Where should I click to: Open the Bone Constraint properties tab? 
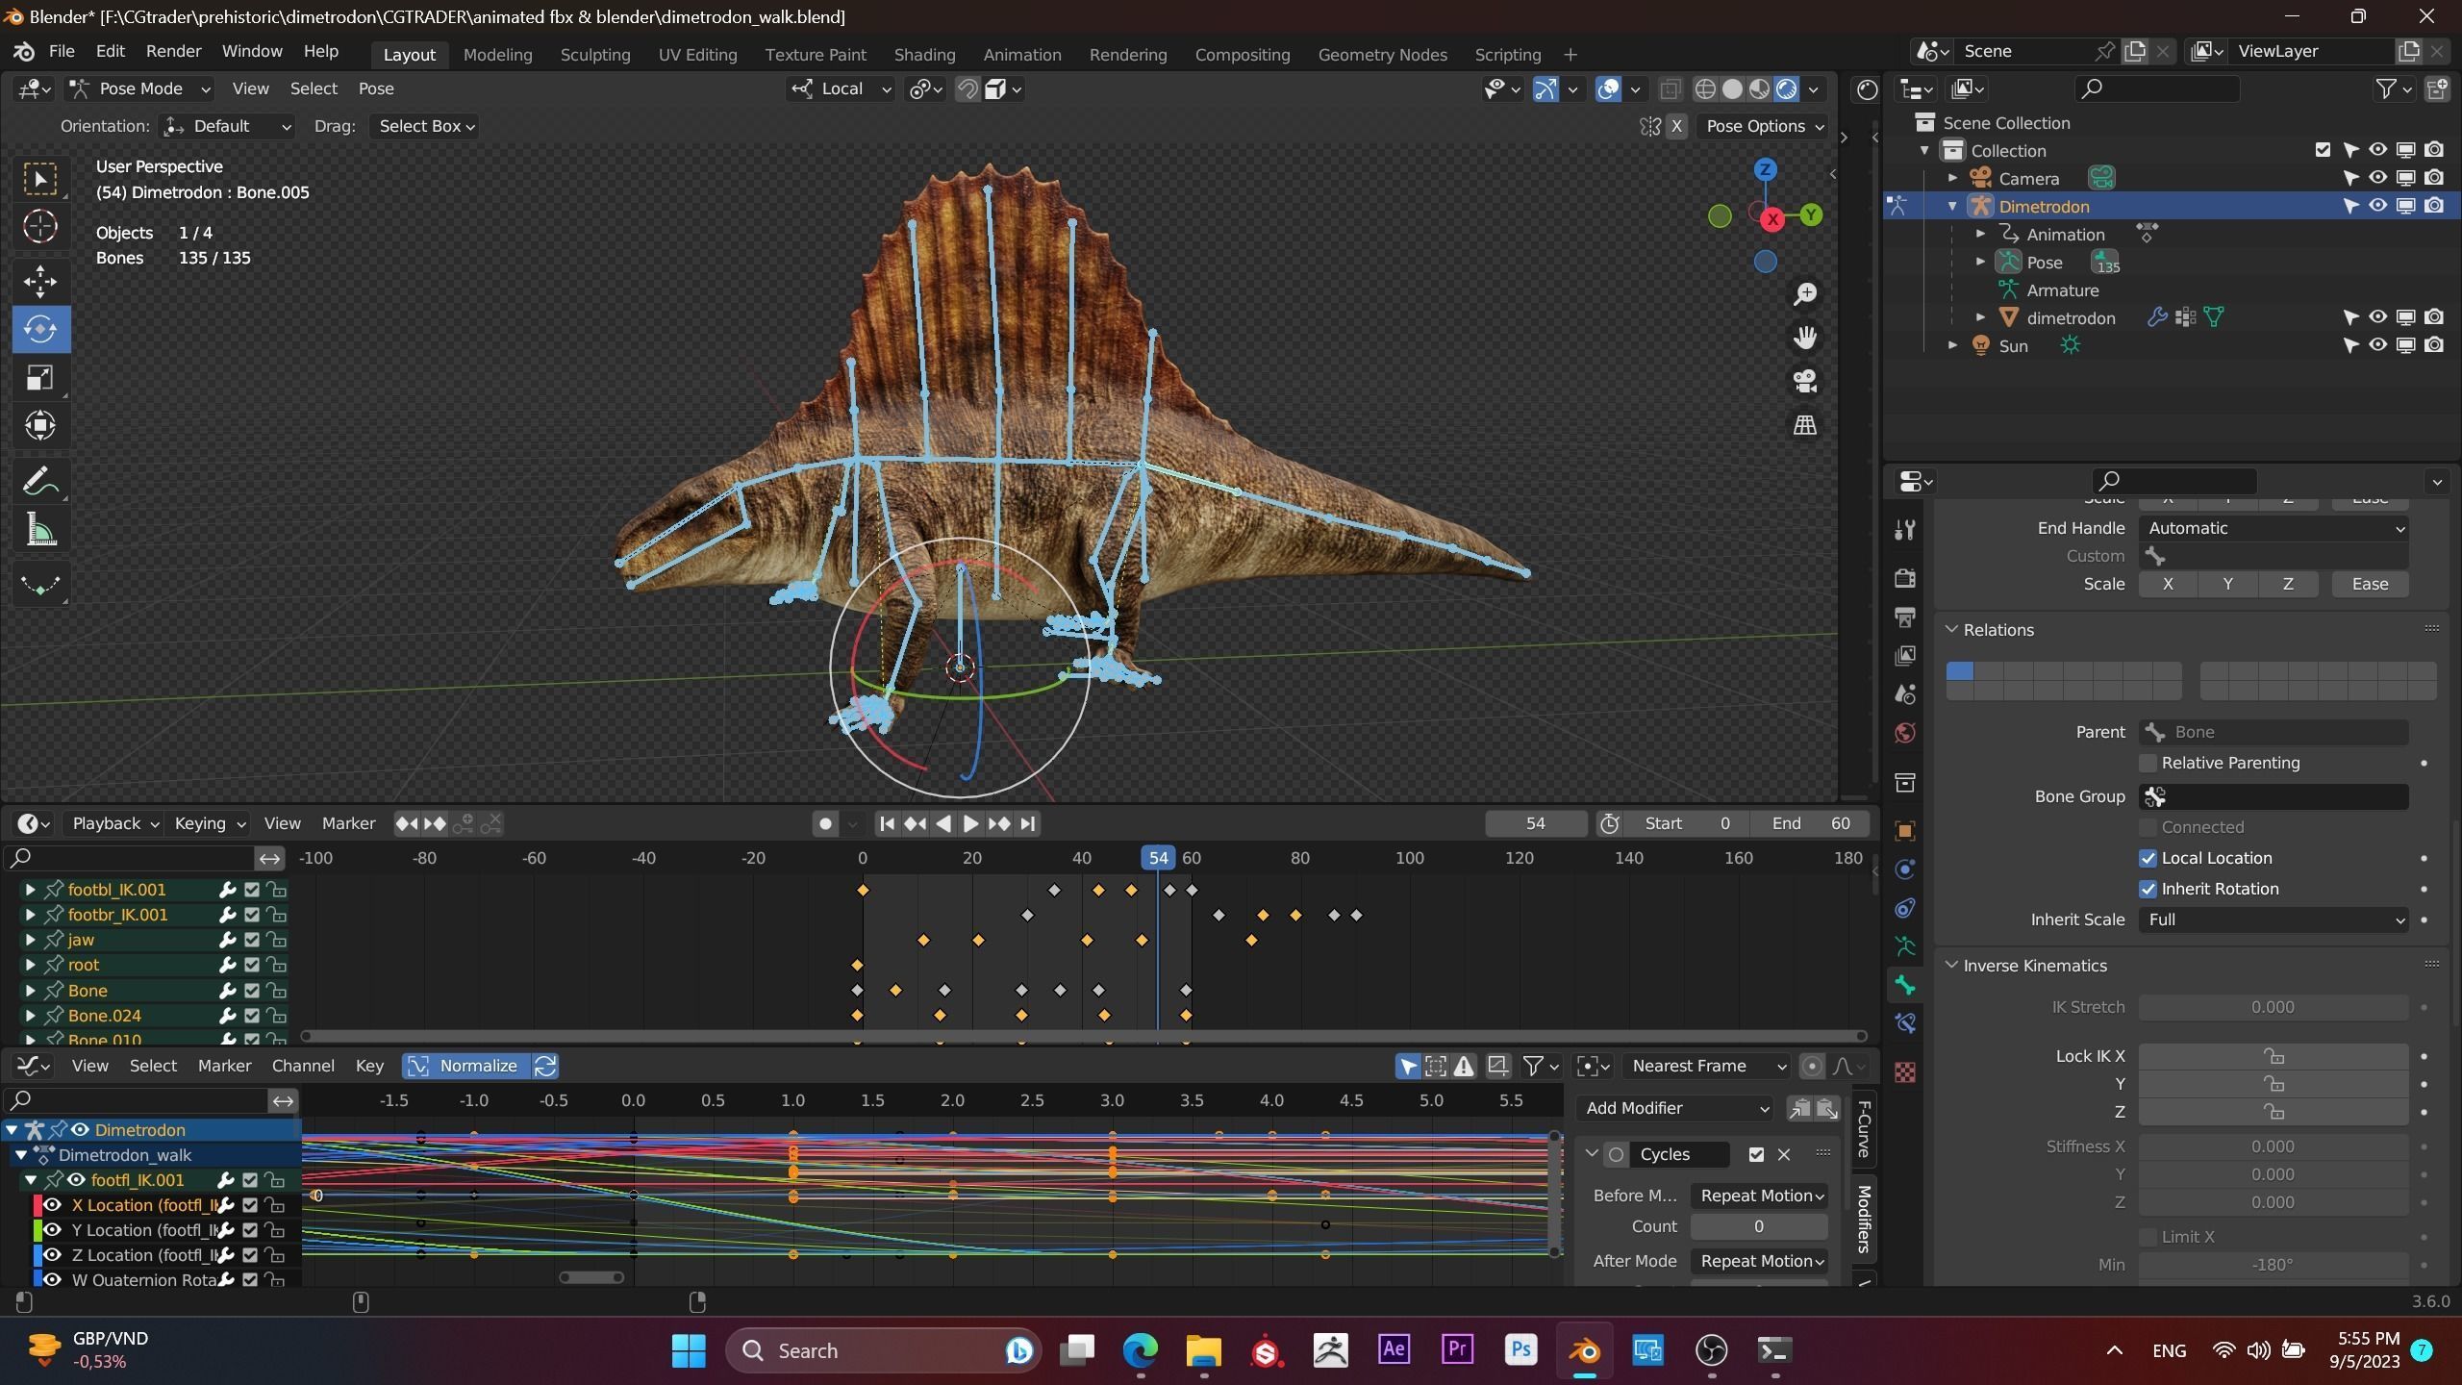tap(1905, 1023)
